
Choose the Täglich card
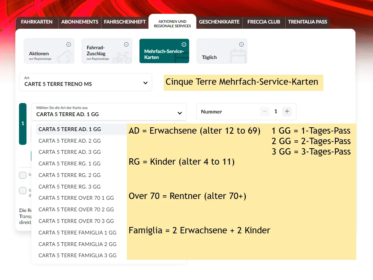(222, 51)
